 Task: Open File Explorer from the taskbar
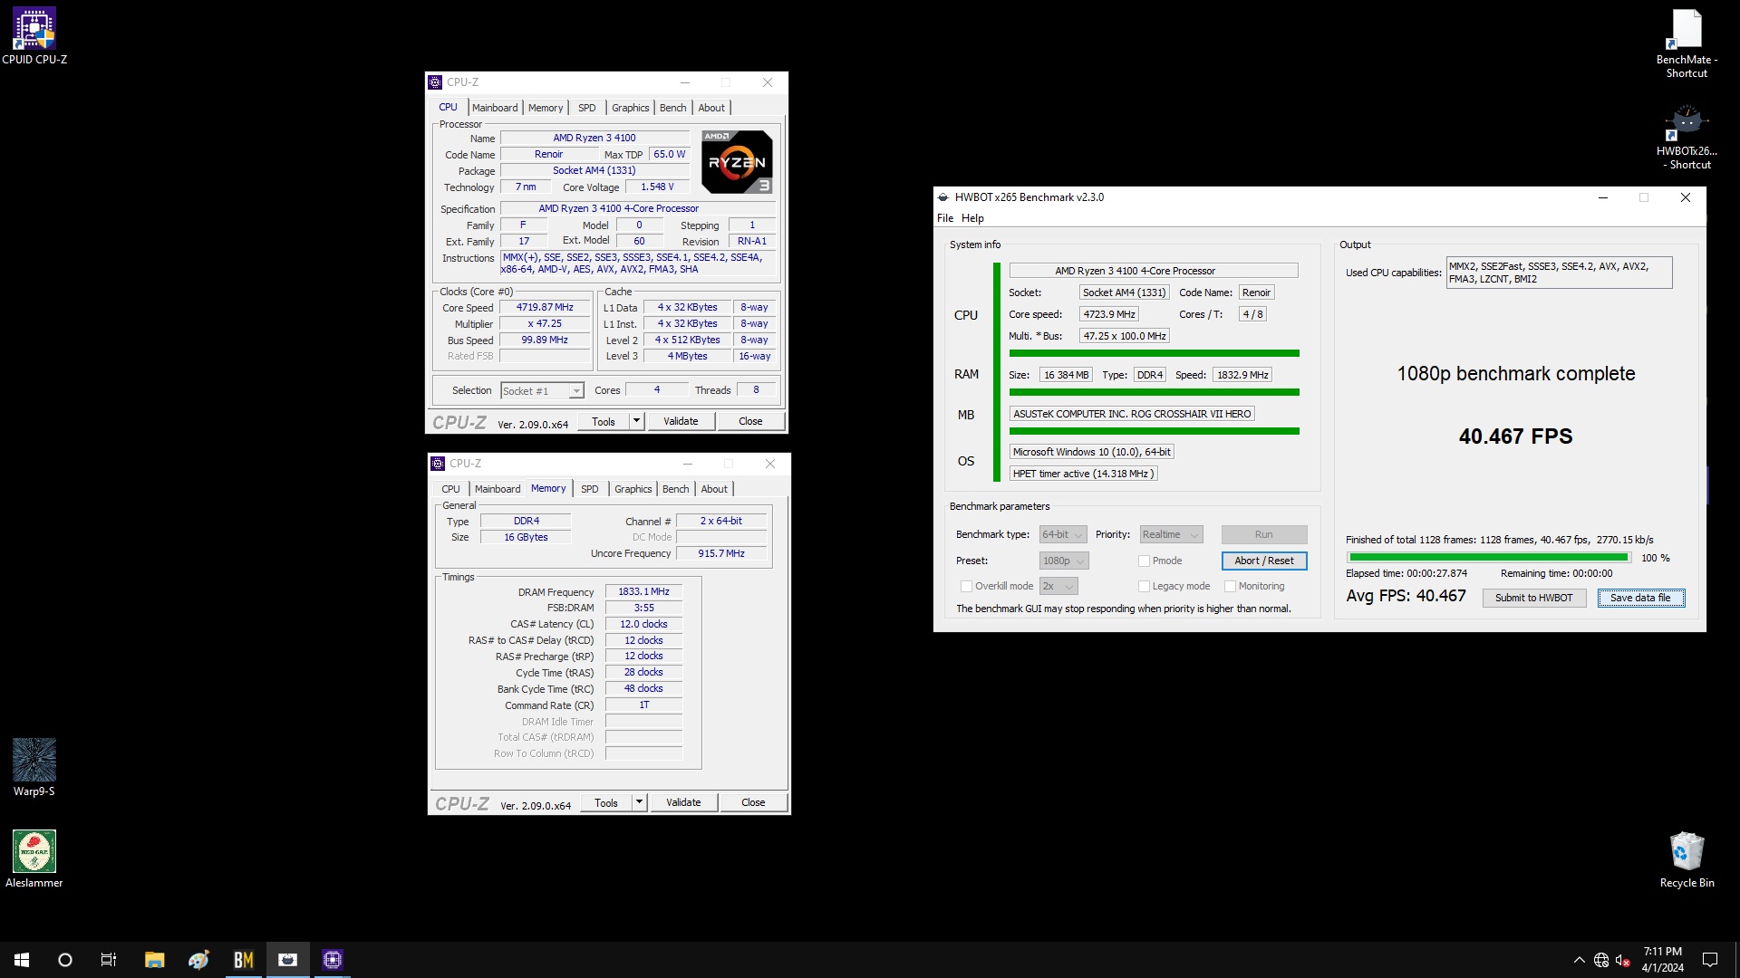[154, 960]
